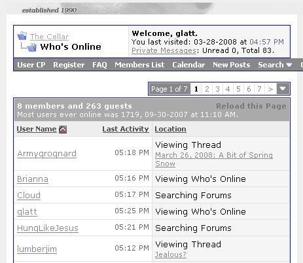Open Armygrognard's user profile link
Viewport: 303px width, 263px height.
click(46, 154)
